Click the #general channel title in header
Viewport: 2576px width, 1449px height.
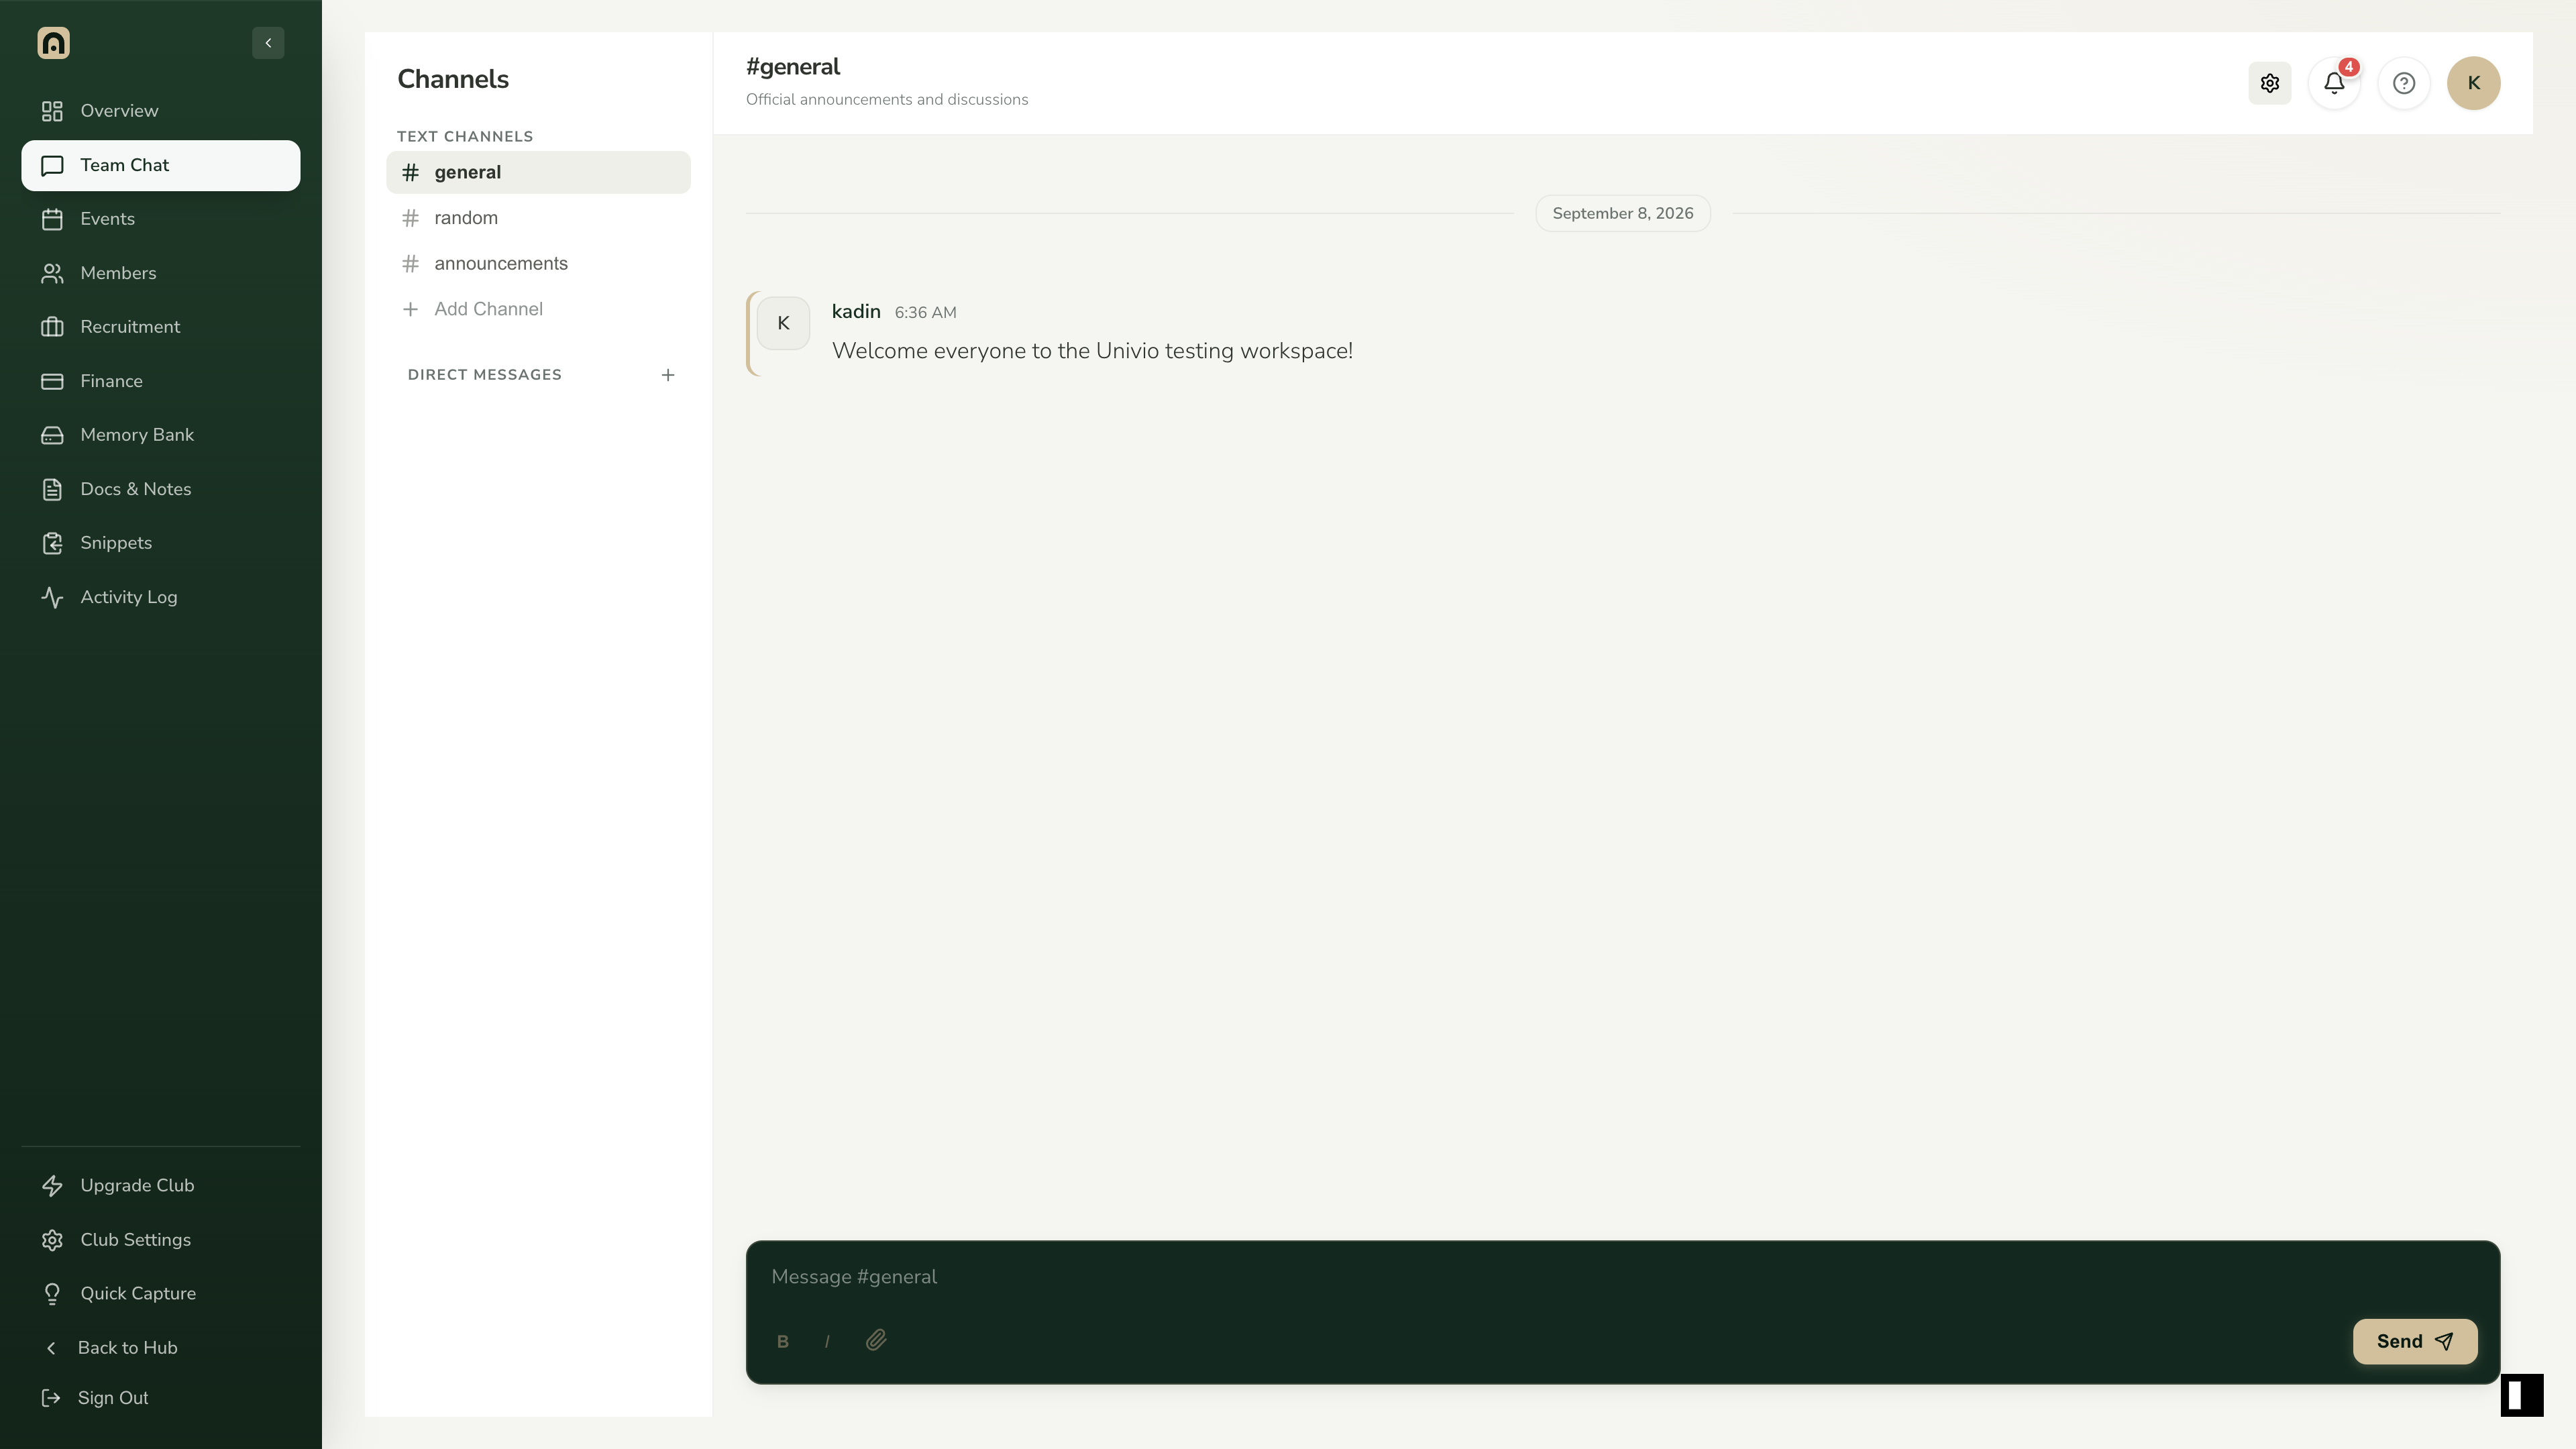793,67
